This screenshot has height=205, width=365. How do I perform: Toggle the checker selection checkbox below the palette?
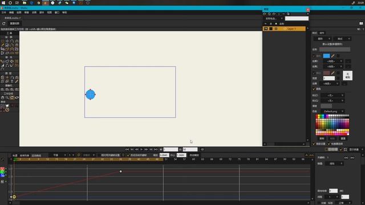329,144
